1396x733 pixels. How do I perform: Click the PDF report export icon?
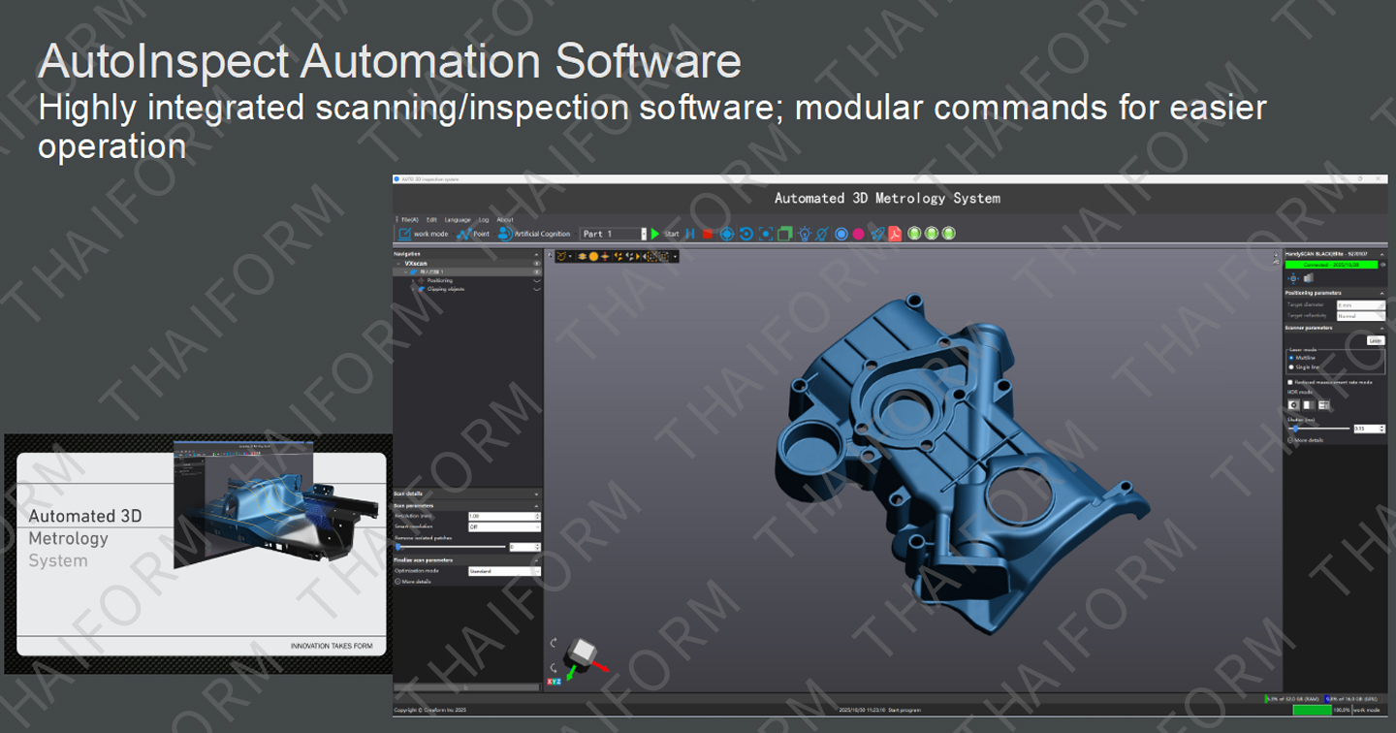coord(895,234)
